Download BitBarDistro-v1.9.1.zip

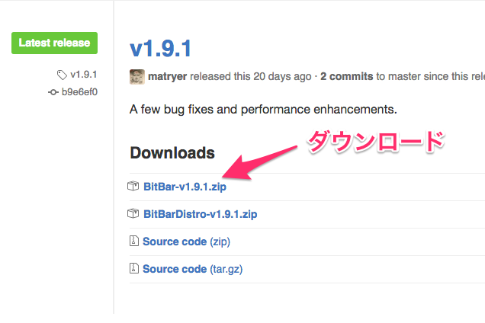click(x=201, y=214)
